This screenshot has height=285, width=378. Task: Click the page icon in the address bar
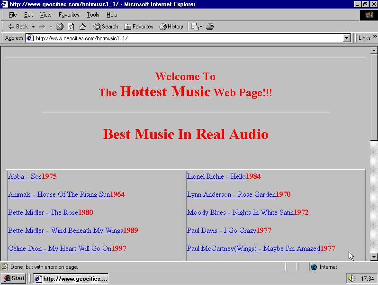pos(30,38)
